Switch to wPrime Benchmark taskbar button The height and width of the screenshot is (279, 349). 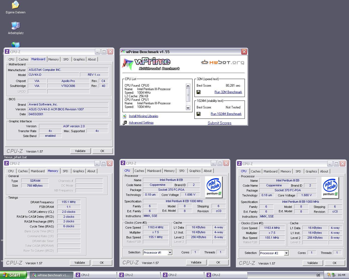coord(51,275)
